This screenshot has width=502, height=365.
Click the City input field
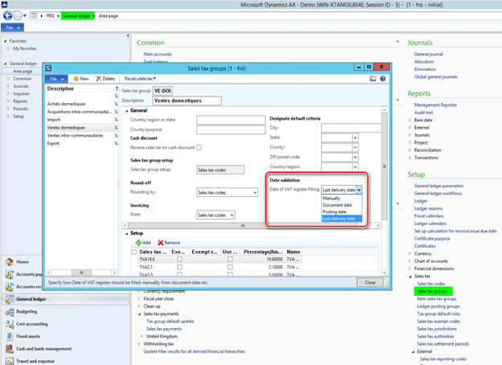point(352,128)
